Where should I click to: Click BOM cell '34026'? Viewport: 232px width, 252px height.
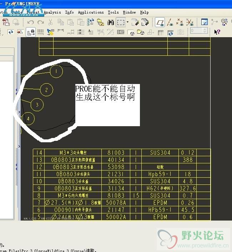click(116, 181)
